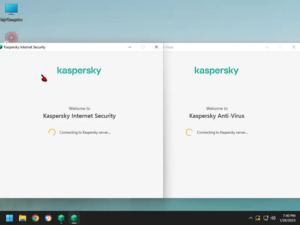The width and height of the screenshot is (300, 225).
Task: Click the kaspersky logo in Anti-Virus window
Action: [x=217, y=71]
